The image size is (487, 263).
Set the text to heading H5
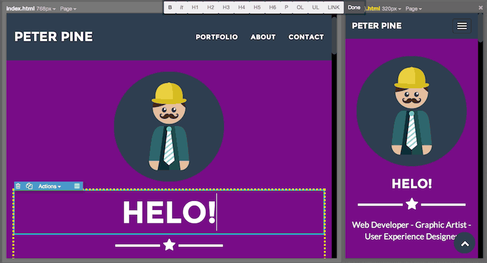click(x=257, y=7)
